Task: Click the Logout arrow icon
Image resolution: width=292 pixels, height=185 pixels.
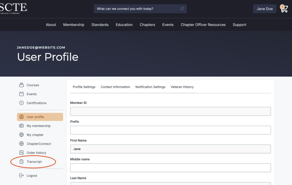Action: [21, 176]
